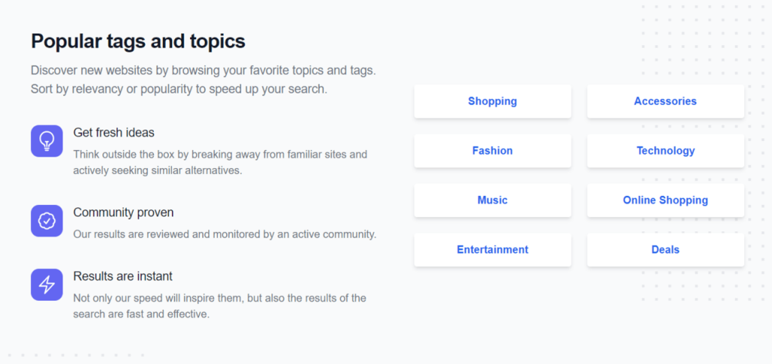The width and height of the screenshot is (772, 364).
Task: Click the Get fresh ideas title
Action: click(114, 133)
